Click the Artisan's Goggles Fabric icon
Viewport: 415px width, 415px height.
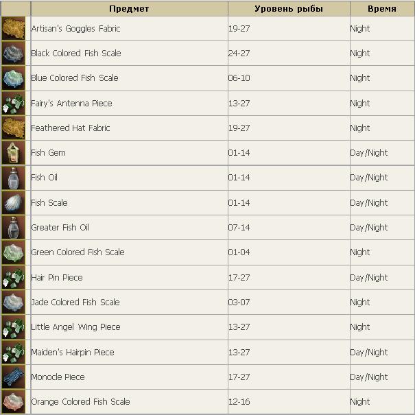[13, 28]
